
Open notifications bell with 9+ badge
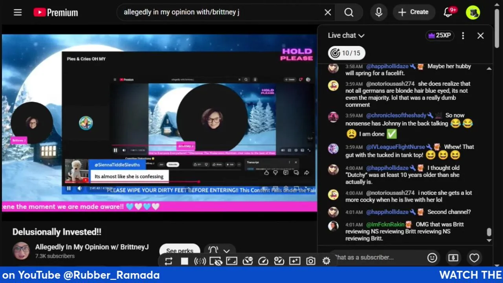coord(448,12)
